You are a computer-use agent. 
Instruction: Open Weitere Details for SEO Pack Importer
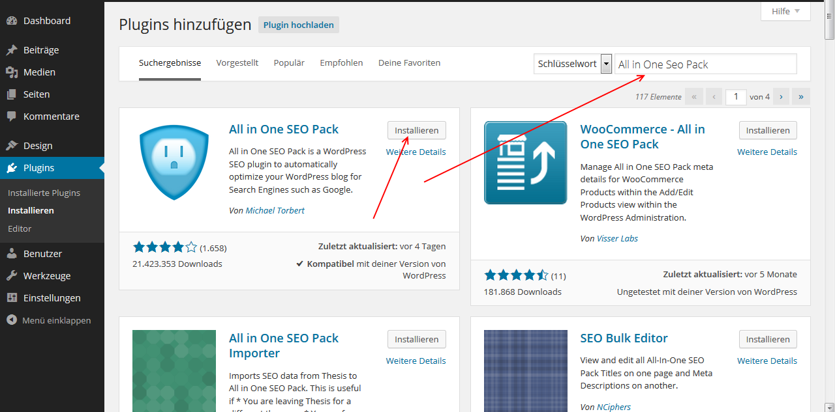(x=416, y=361)
